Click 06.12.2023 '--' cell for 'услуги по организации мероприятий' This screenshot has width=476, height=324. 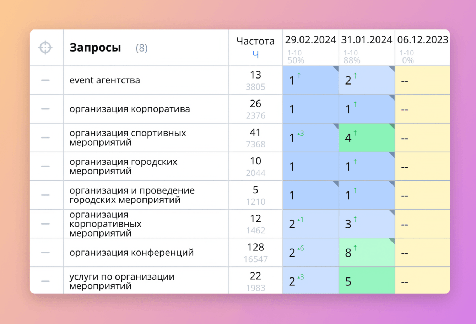pyautogui.click(x=423, y=280)
